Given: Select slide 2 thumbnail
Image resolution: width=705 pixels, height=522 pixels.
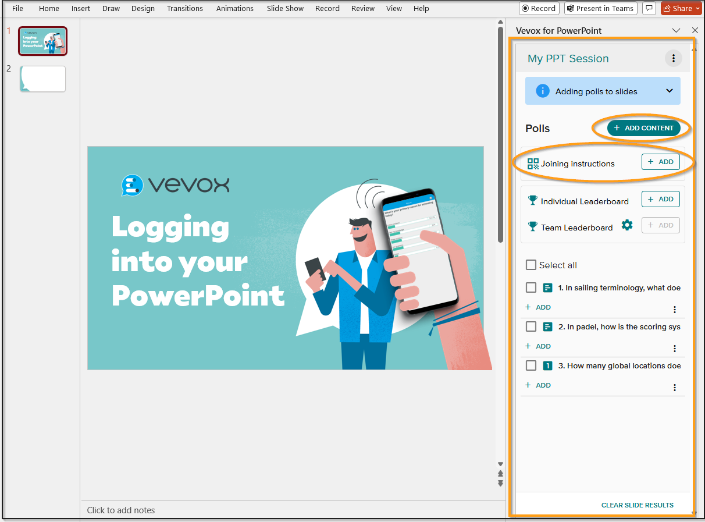Looking at the screenshot, I should [x=43, y=79].
